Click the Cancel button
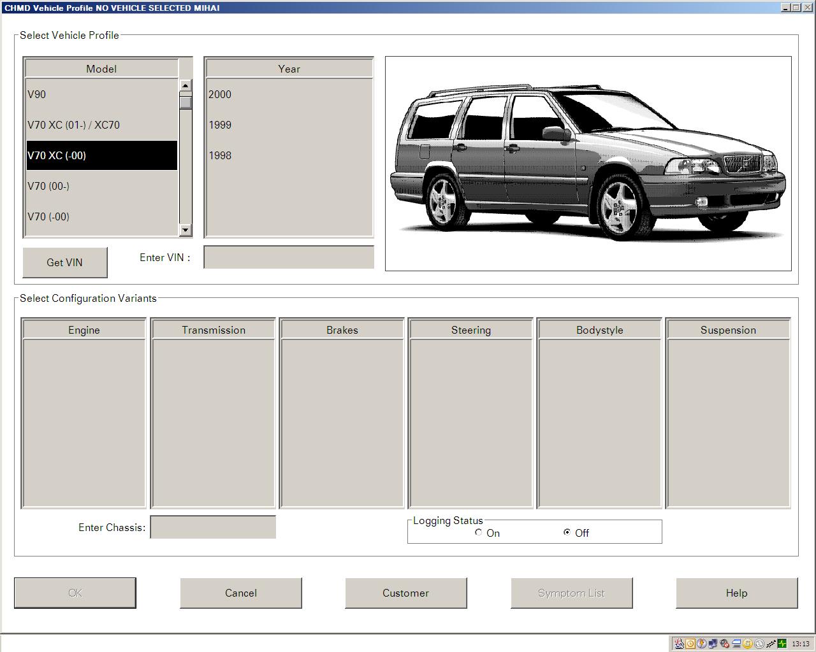 (x=241, y=593)
